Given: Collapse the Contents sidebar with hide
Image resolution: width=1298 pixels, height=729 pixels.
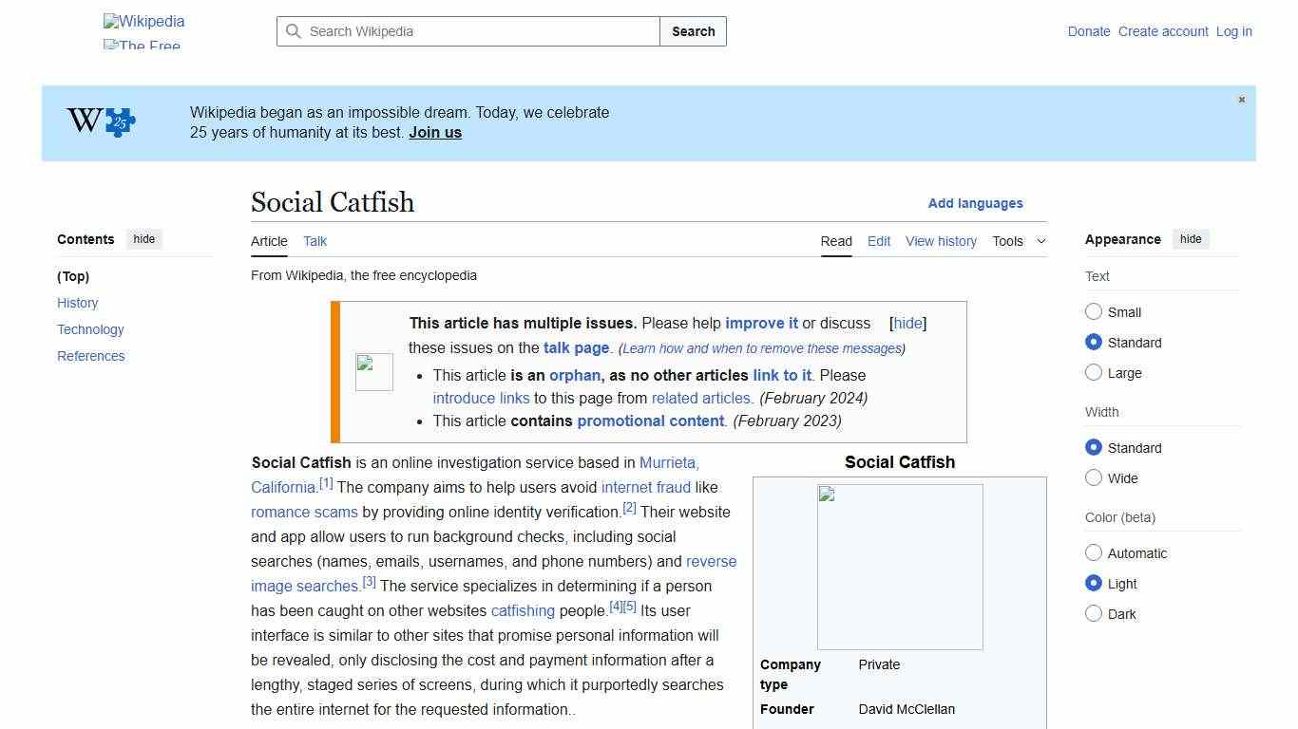Looking at the screenshot, I should pyautogui.click(x=143, y=239).
